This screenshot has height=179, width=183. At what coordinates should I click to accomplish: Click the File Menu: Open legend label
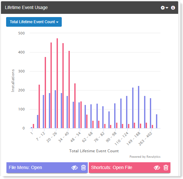[x=25, y=167]
